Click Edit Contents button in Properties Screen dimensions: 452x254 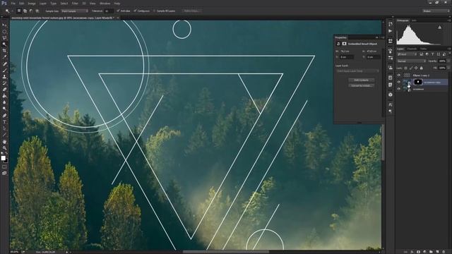(361, 80)
